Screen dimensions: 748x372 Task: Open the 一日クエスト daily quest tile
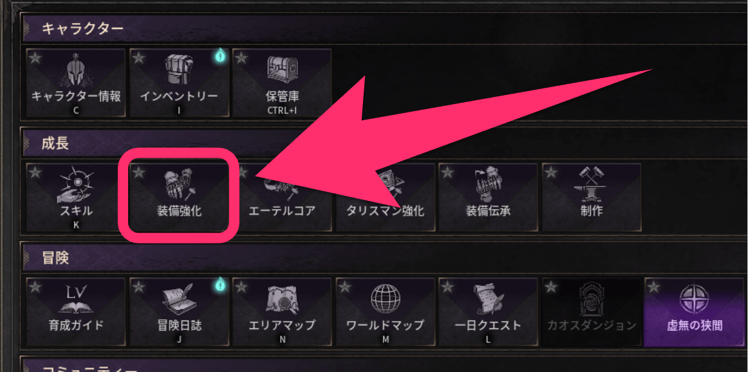488,313
